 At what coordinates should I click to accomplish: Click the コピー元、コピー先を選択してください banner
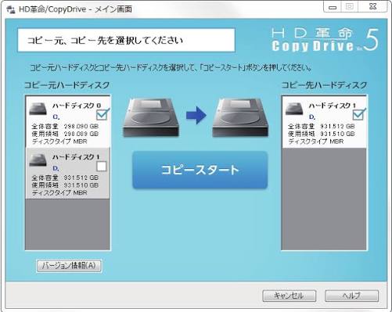[x=126, y=40]
